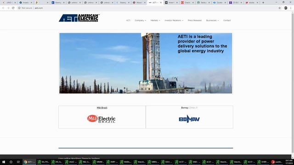Bookmark this page with the star icon

click(280, 8)
